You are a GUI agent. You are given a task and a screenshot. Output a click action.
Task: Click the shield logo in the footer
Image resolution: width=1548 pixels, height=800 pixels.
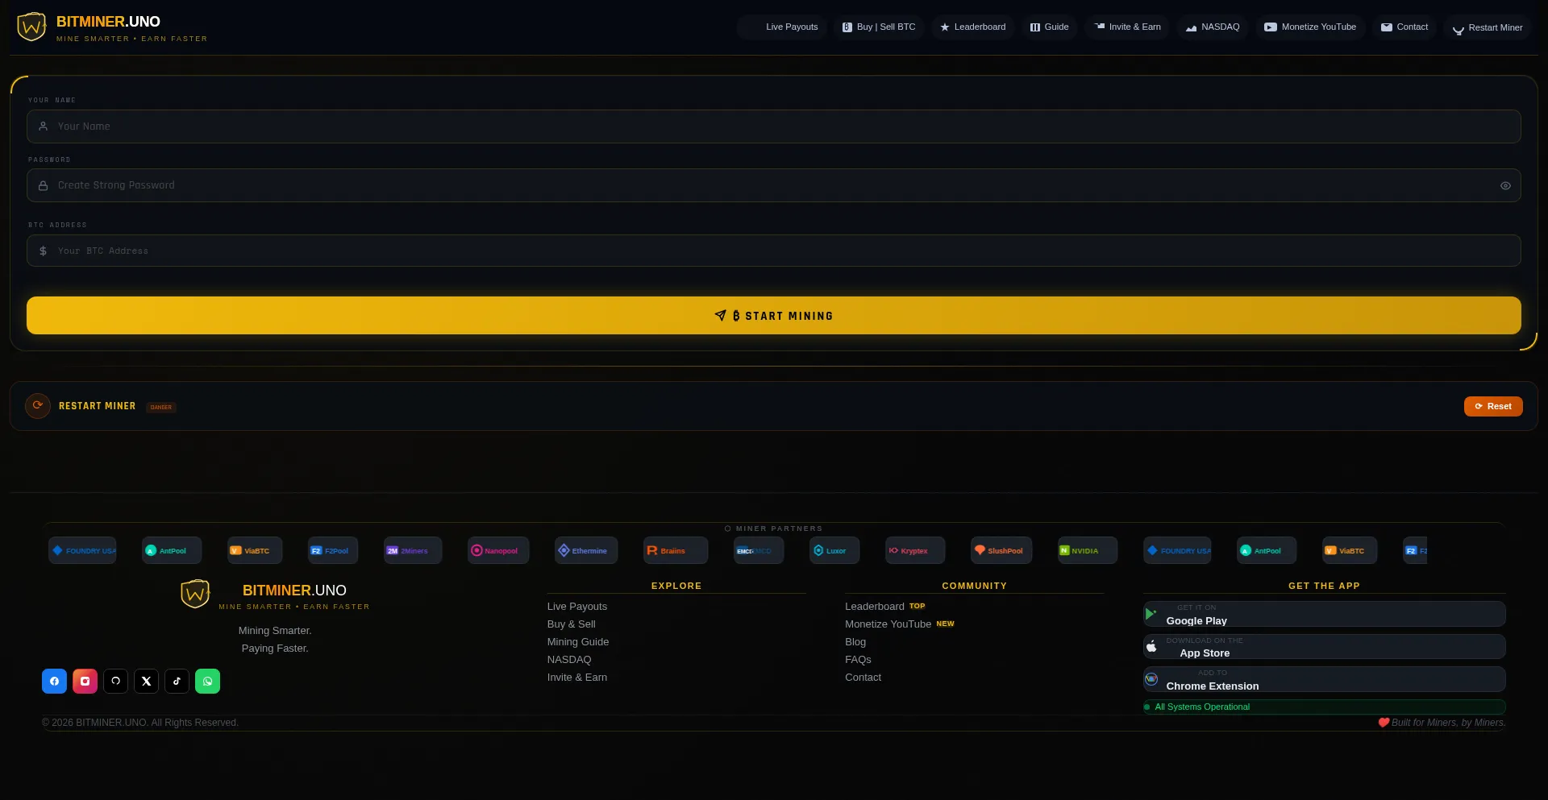pyautogui.click(x=195, y=595)
